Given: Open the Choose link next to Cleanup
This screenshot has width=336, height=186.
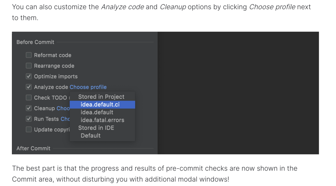Looking at the screenshot, I should pyautogui.click(x=63, y=108).
